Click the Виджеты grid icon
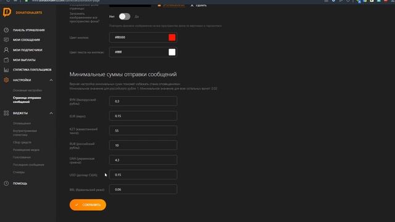395x222 pixels. [6, 113]
